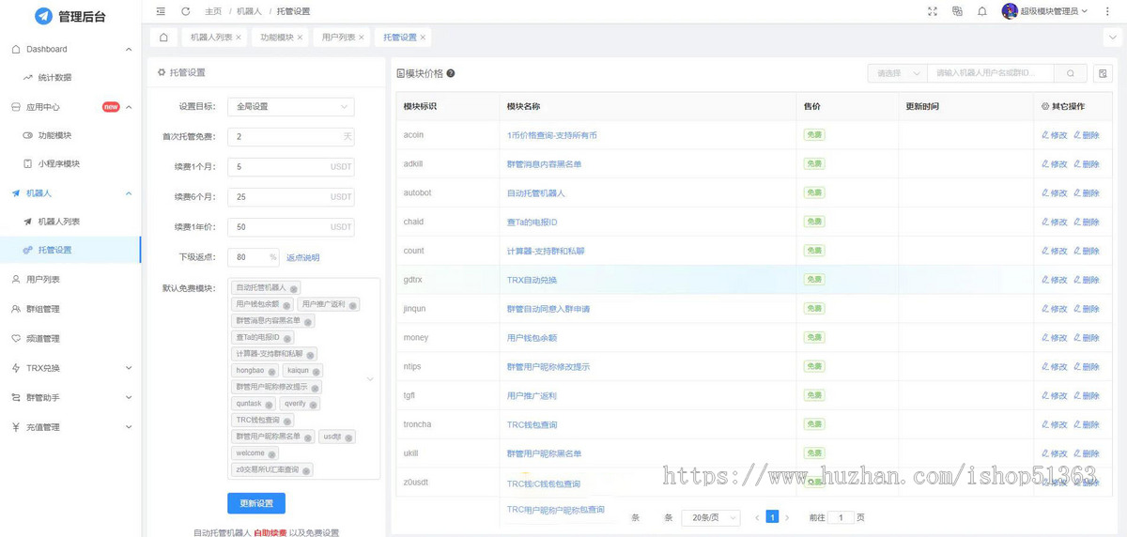The height and width of the screenshot is (537, 1127).
Task: Click the language translate icon
Action: coord(957,11)
